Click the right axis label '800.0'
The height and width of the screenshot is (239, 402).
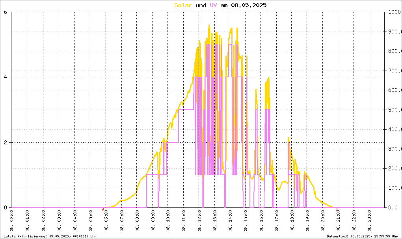395,51
